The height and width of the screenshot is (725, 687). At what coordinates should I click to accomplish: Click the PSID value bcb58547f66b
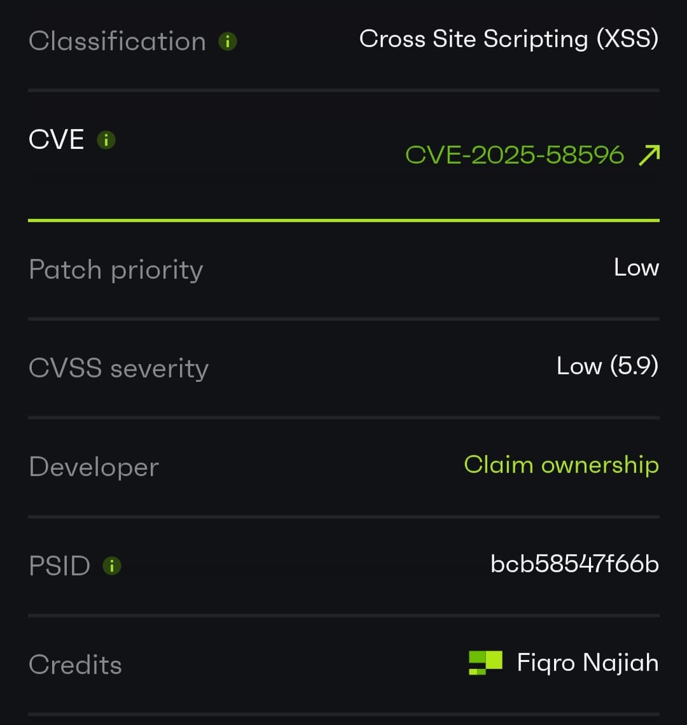point(574,563)
